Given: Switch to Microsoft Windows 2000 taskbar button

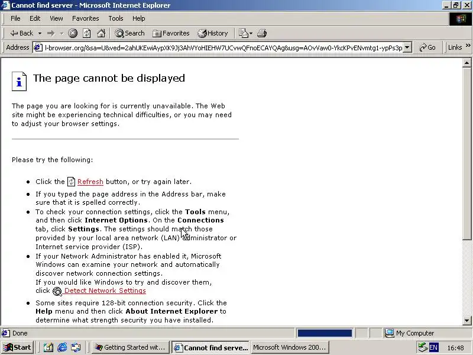Looking at the screenshot, I should tap(290, 347).
